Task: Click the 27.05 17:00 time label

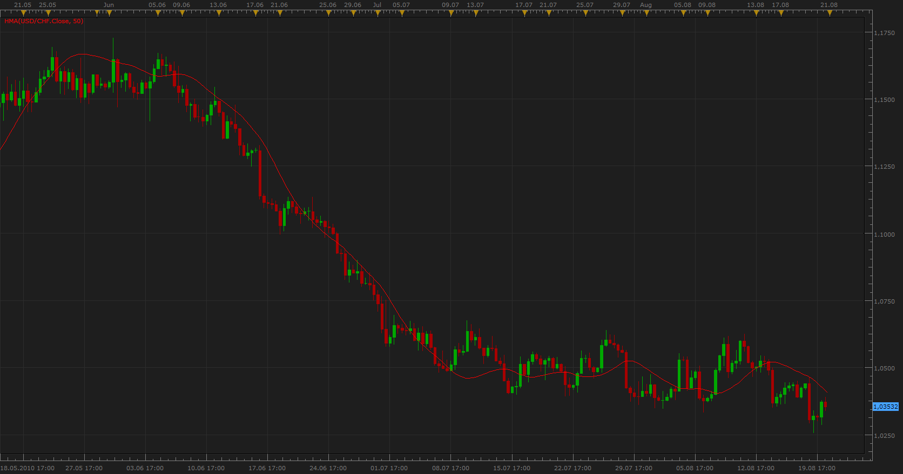Action: [x=84, y=468]
